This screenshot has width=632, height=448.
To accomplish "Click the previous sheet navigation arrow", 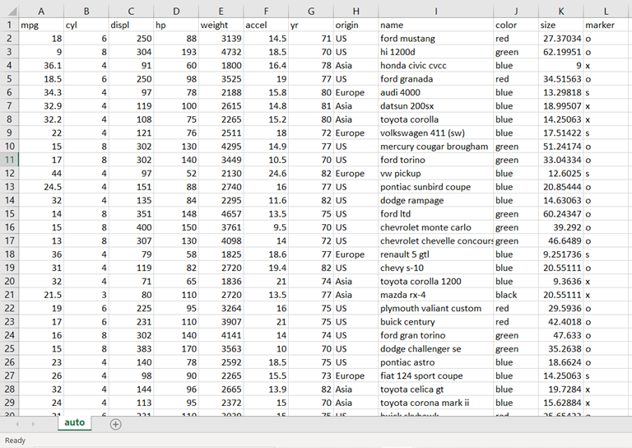I will click(x=17, y=424).
